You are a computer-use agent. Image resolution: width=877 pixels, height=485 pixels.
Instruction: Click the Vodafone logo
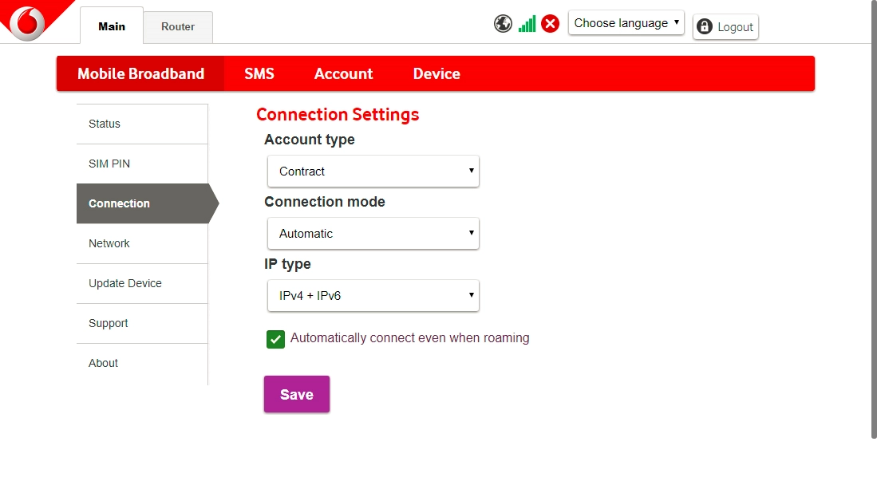(x=28, y=21)
